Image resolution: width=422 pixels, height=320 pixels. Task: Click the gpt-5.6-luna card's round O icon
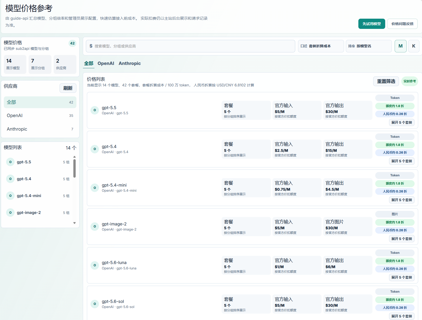(95, 265)
